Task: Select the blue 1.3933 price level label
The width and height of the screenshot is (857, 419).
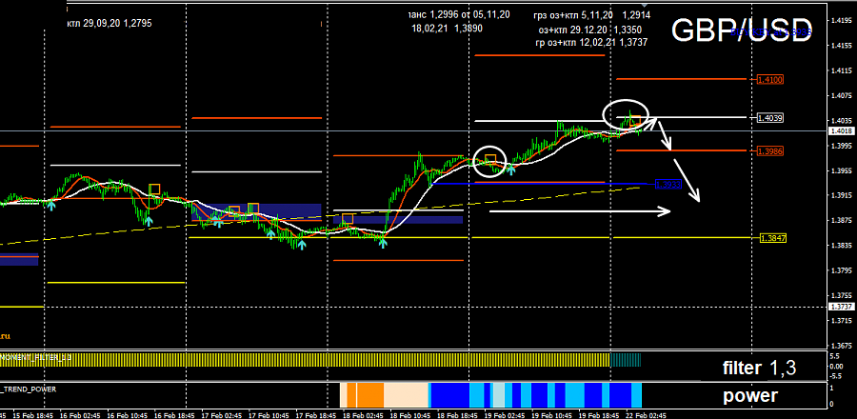Action: coord(668,185)
